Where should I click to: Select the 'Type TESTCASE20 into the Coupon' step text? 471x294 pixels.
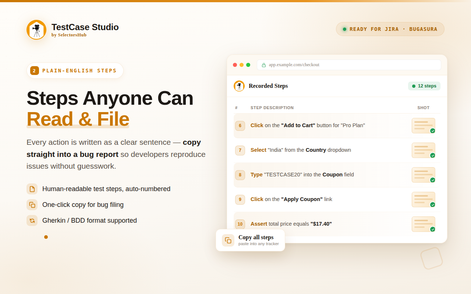(x=302, y=175)
